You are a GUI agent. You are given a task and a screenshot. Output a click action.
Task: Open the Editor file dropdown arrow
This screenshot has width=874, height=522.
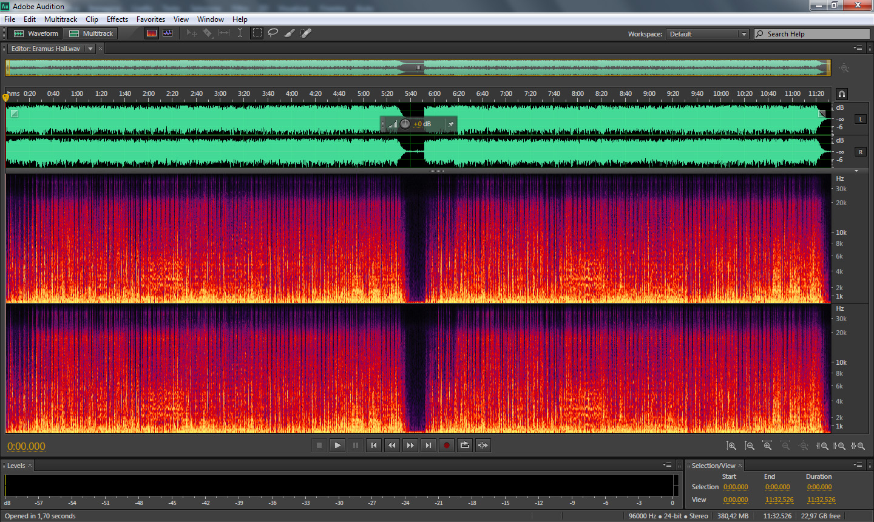tap(90, 49)
